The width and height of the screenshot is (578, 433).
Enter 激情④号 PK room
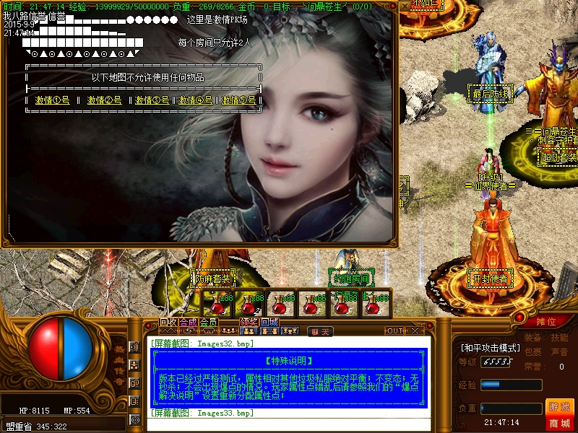[x=195, y=100]
